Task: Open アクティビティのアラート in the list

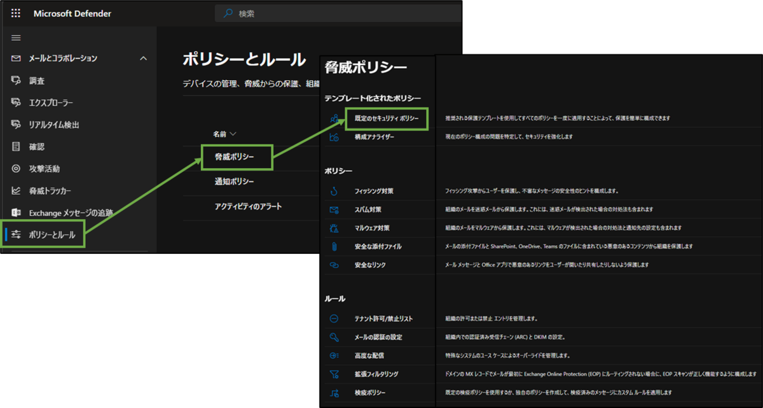Action: point(248,207)
